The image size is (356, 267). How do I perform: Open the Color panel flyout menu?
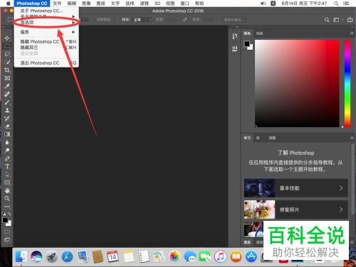click(x=352, y=33)
